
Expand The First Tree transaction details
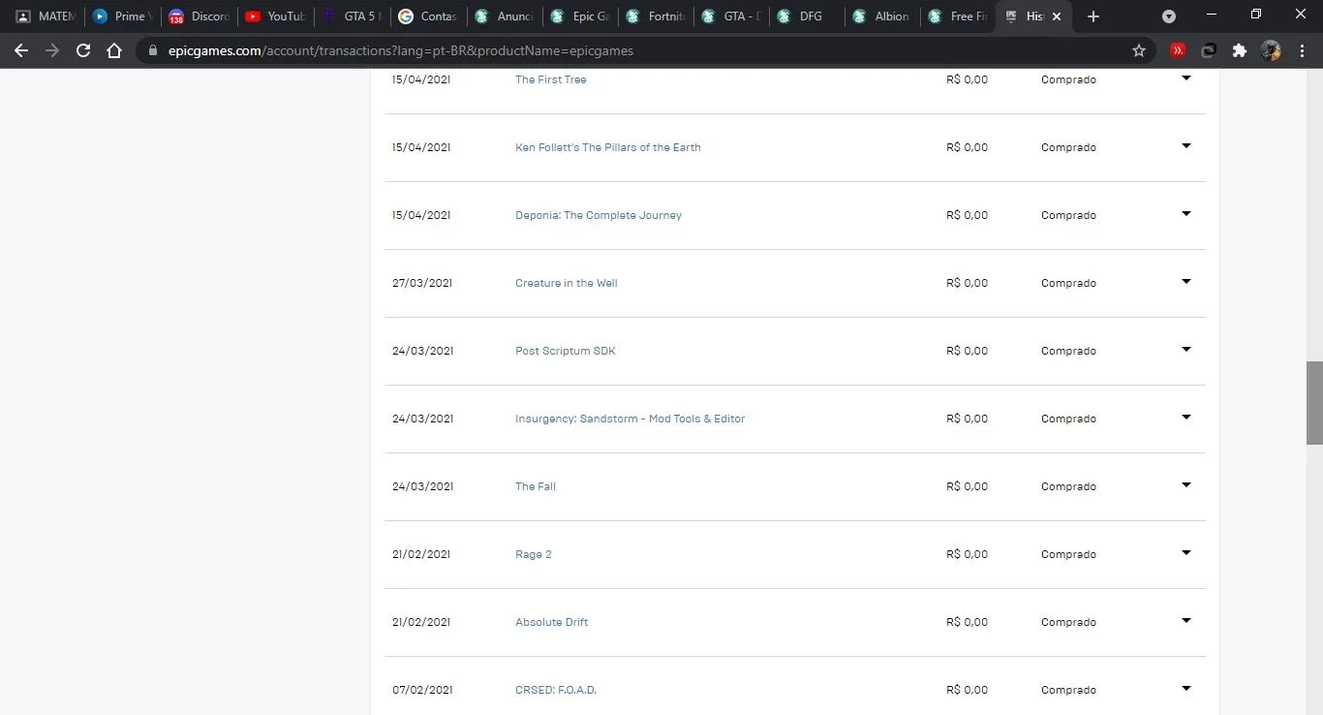tap(1186, 78)
